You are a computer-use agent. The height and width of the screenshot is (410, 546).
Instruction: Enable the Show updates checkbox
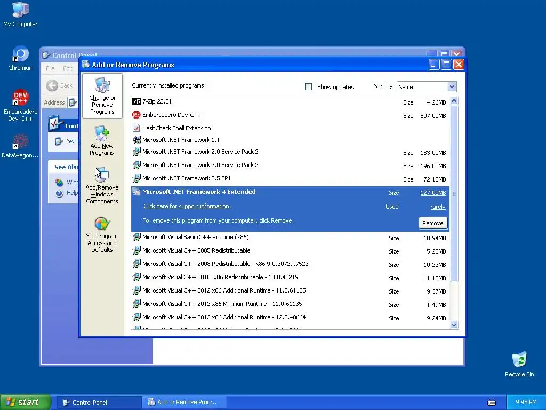(x=308, y=87)
